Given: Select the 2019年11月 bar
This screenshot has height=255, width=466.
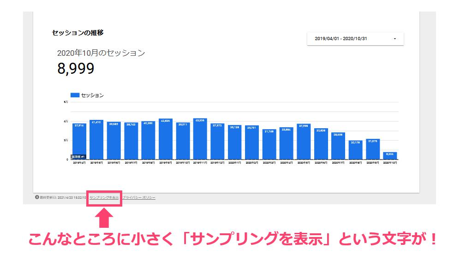Looking at the screenshot, I should [x=200, y=139].
